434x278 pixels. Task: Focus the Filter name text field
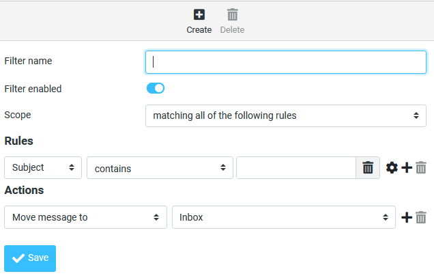click(x=286, y=61)
